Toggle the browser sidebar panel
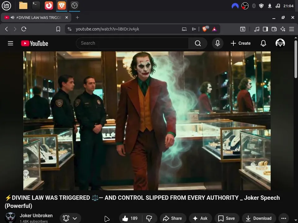Viewport: 298px width, 223px height. (265, 29)
